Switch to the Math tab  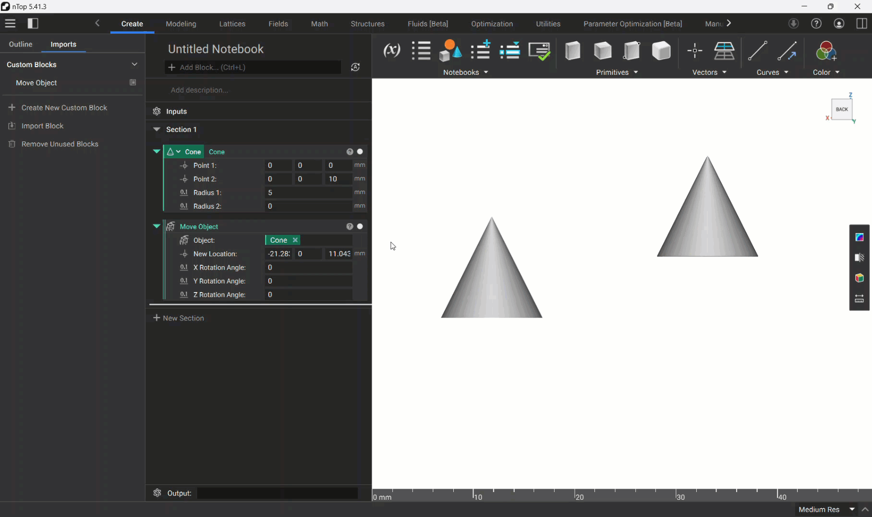[x=319, y=23]
